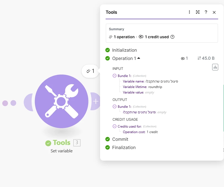
Task: Download the operation output bundles
Action: point(215,67)
